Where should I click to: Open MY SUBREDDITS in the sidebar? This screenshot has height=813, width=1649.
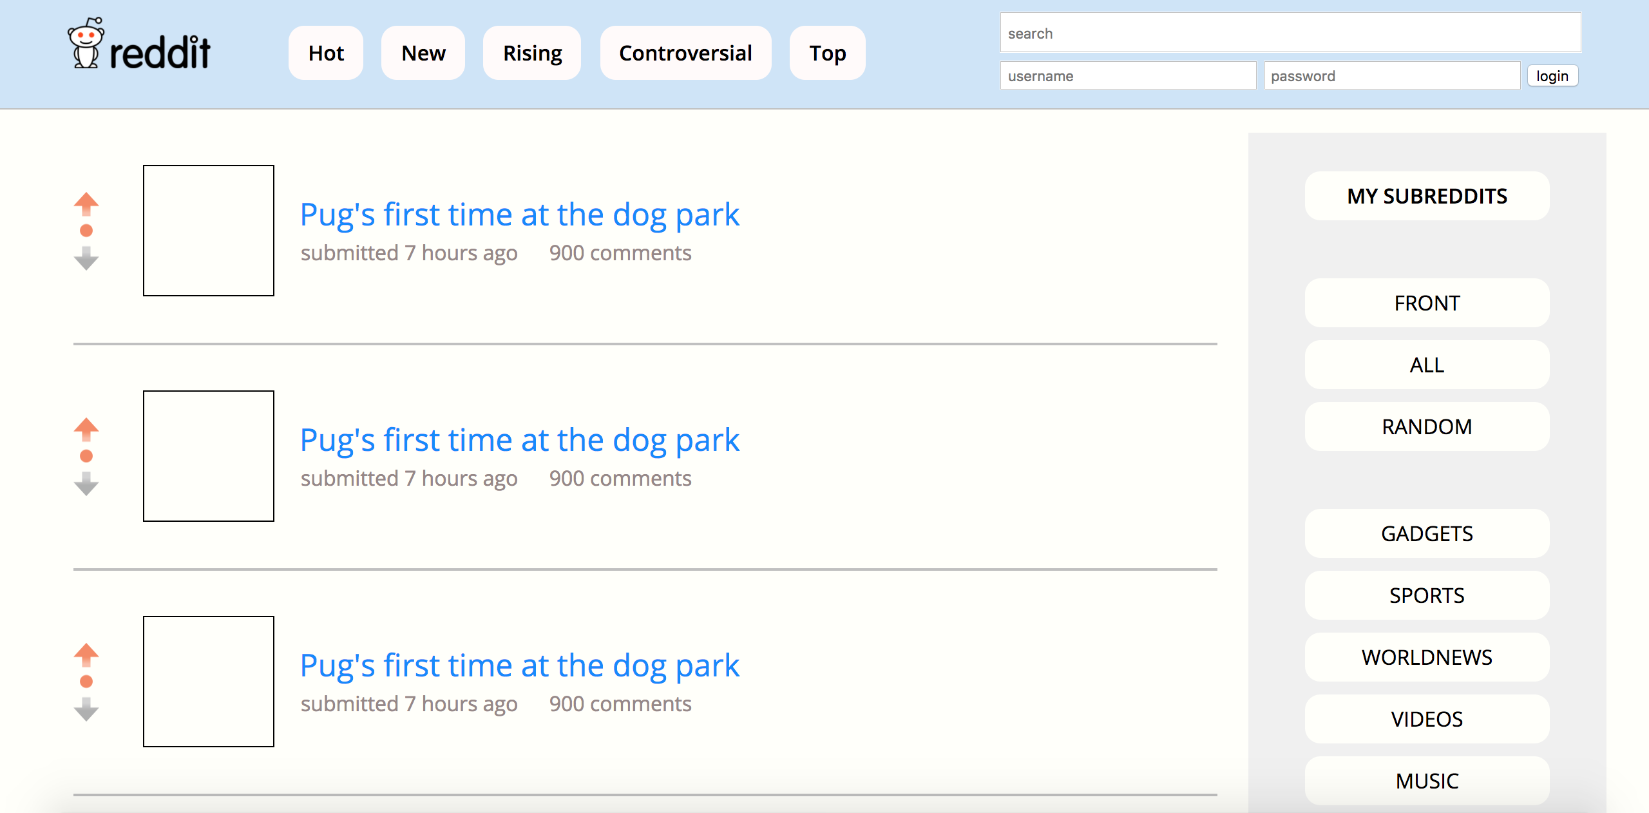click(1427, 196)
